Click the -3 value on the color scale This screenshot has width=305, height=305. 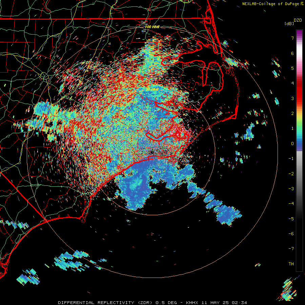tap(291, 188)
